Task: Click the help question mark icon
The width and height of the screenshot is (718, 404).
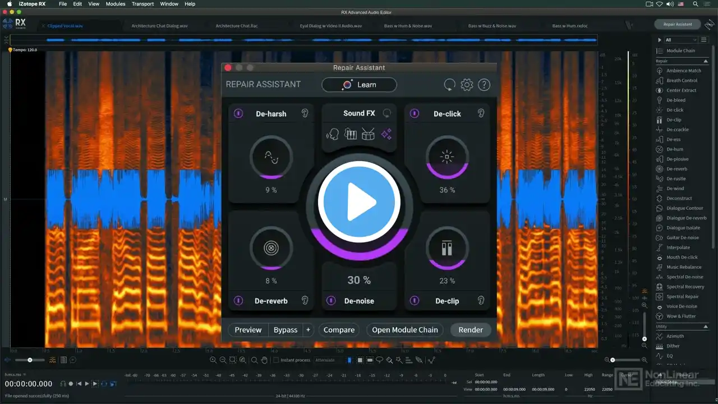Action: point(484,85)
